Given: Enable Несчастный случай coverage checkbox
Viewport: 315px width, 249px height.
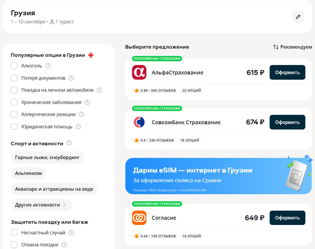Looking at the screenshot, I should tap(14, 233).
